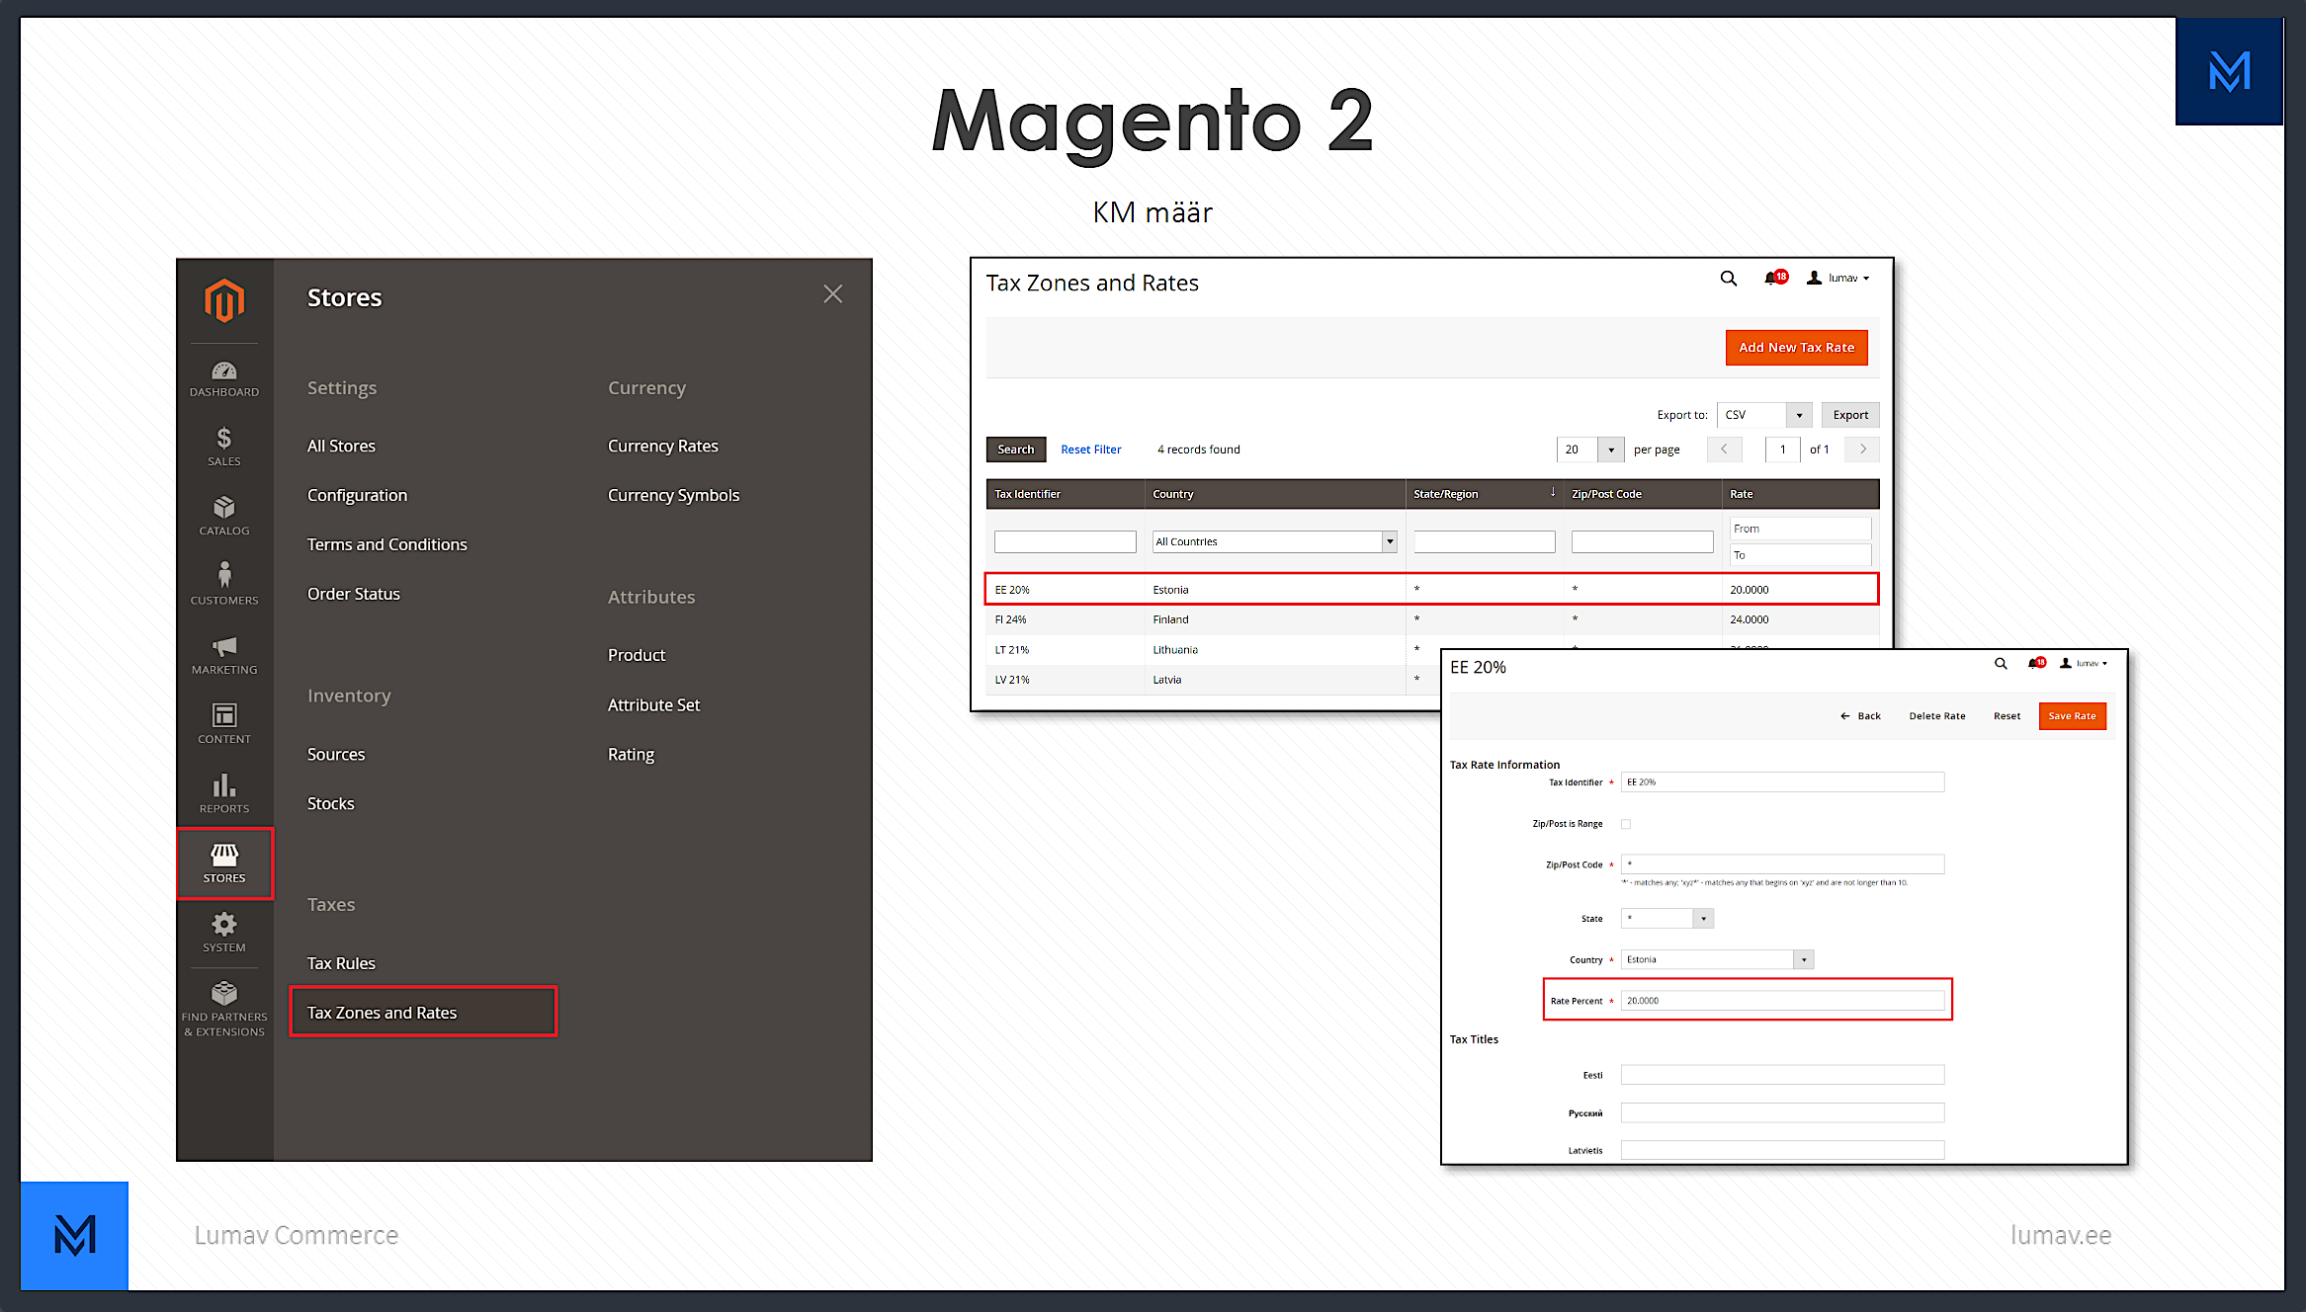Click the Lumav M logo at top right

coord(2229,71)
